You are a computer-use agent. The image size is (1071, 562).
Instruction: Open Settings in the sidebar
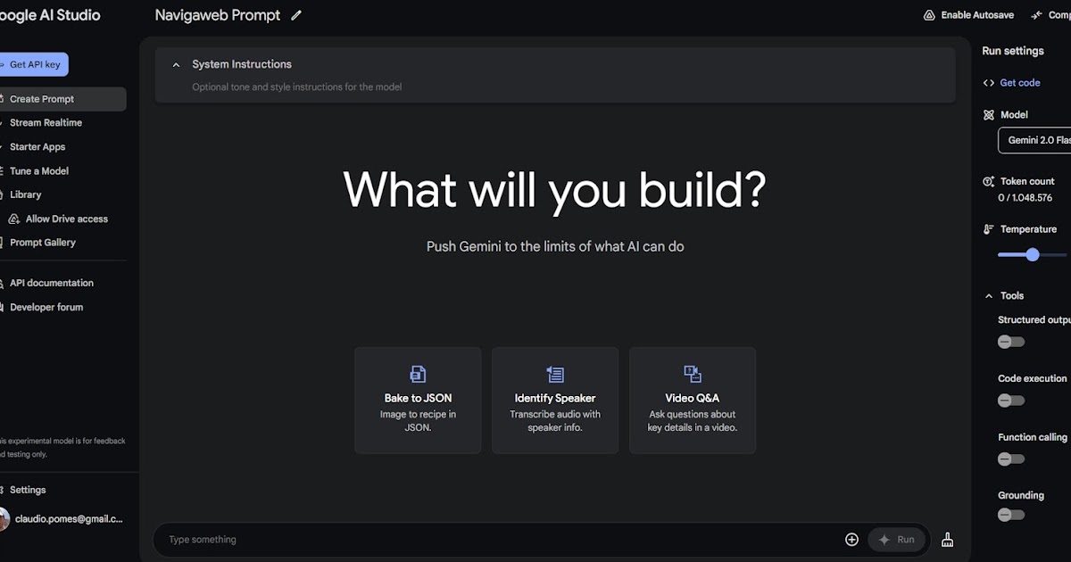(x=28, y=490)
